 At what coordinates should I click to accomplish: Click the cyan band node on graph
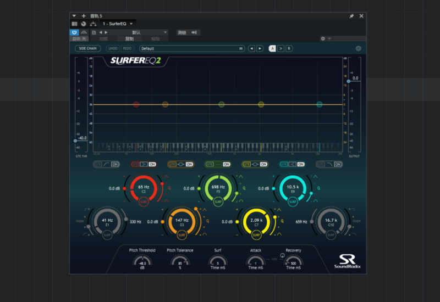coord(320,104)
